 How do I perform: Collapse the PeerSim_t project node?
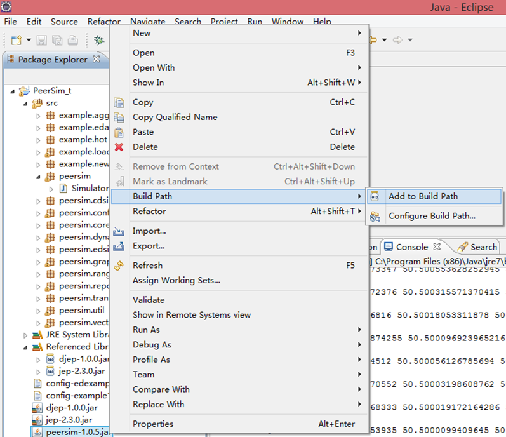point(12,91)
